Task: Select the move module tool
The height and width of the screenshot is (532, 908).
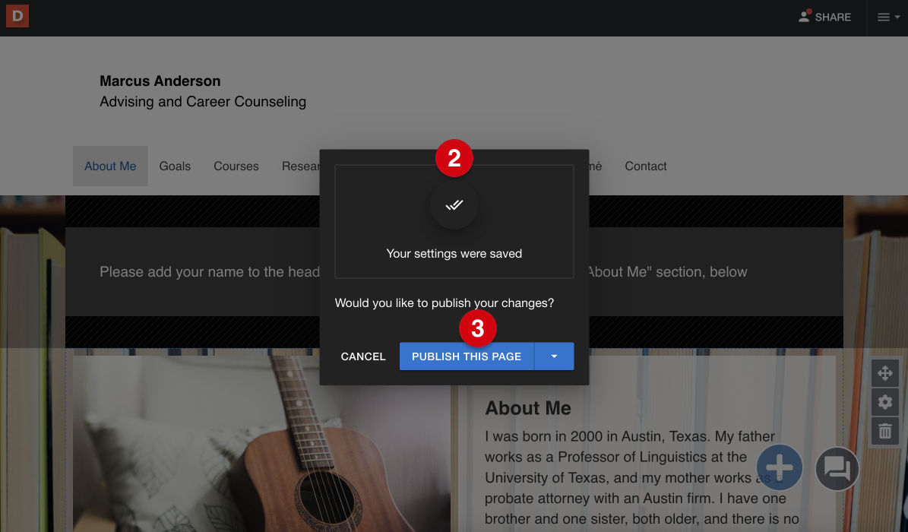Action: (x=884, y=373)
